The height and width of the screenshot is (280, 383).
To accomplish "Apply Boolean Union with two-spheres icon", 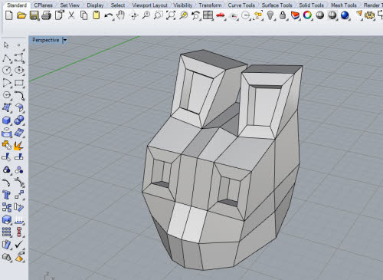I will pyautogui.click(x=19, y=120).
